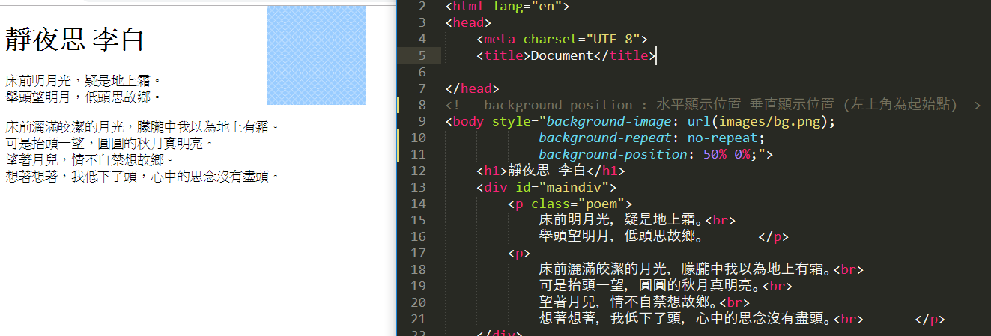991x336 pixels.
Task: Click the blue checkered background image
Action: pyautogui.click(x=316, y=55)
